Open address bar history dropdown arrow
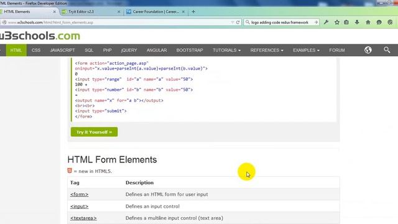The height and width of the screenshot is (224, 398). [x=232, y=22]
